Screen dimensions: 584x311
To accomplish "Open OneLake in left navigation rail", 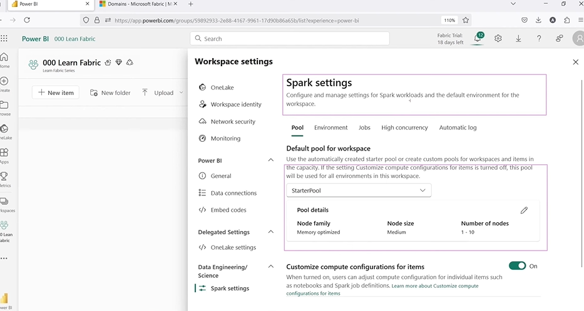I will (4, 132).
